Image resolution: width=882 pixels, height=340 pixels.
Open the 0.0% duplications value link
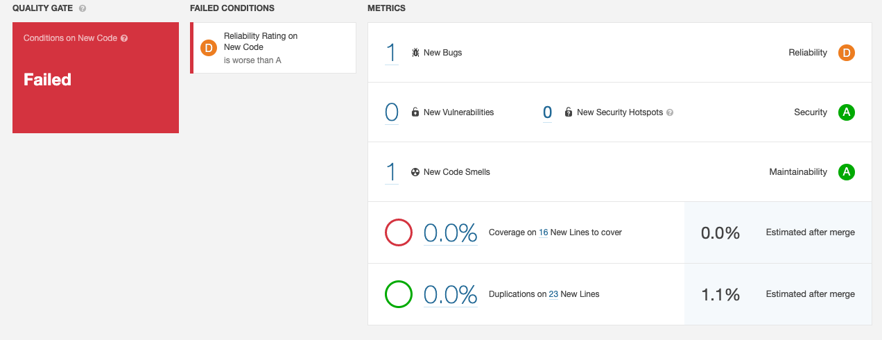click(450, 294)
